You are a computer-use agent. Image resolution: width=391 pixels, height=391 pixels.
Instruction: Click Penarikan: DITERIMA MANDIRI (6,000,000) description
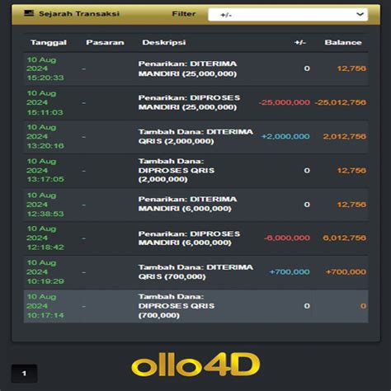point(187,204)
